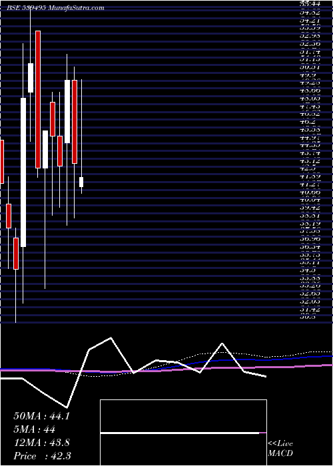Select the 50MA : 44.1 readout
This screenshot has height=466, width=333.
[x=41, y=416]
